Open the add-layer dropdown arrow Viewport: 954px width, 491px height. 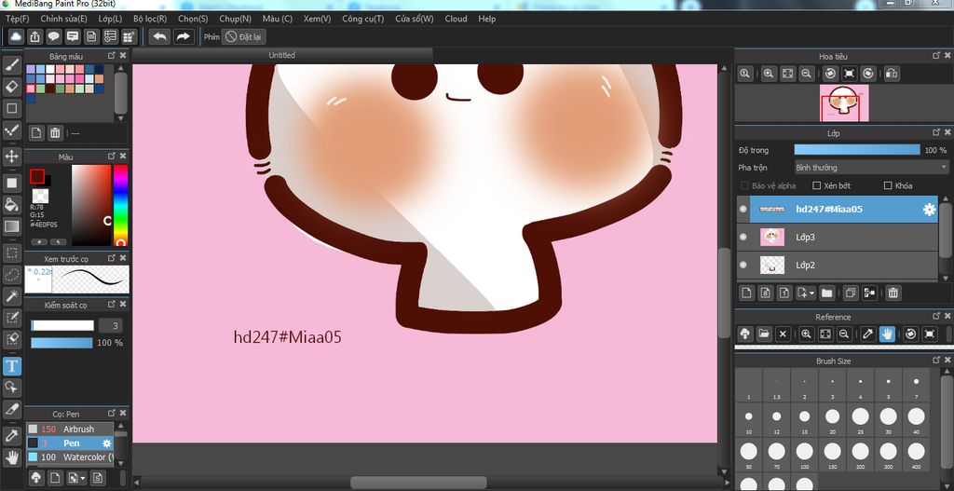tap(812, 293)
